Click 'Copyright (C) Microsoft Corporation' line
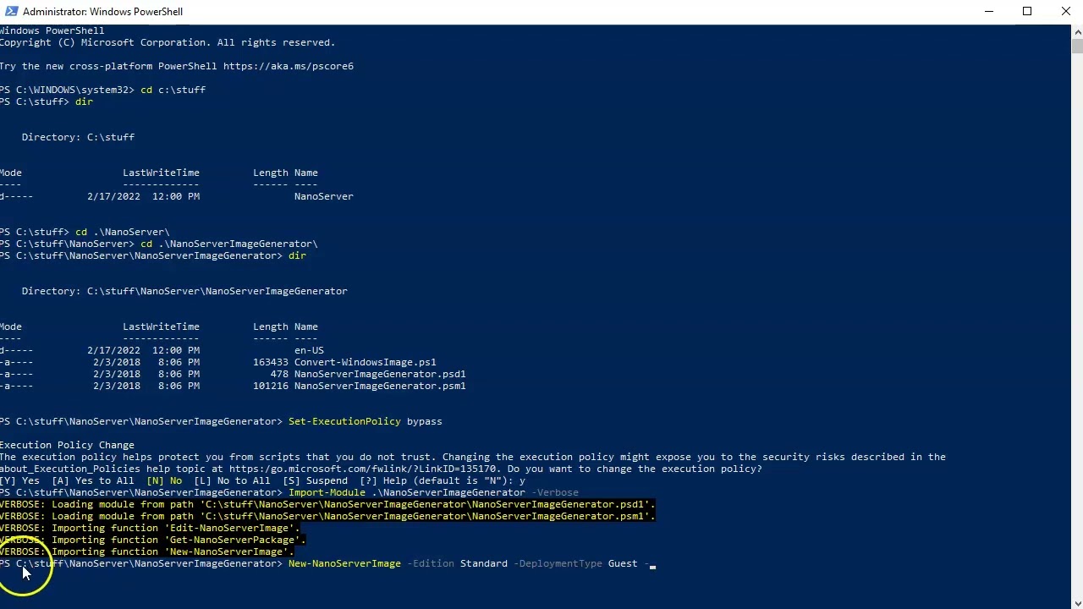This screenshot has width=1083, height=609. pos(168,42)
